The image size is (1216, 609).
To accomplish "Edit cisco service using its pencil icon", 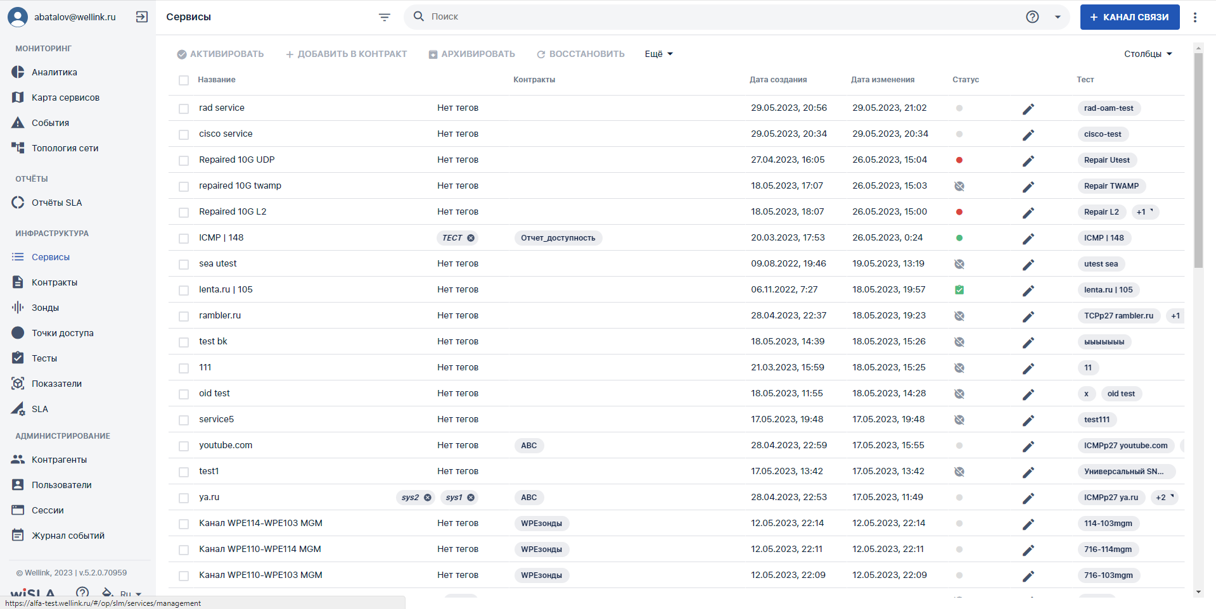I will click(x=1028, y=135).
